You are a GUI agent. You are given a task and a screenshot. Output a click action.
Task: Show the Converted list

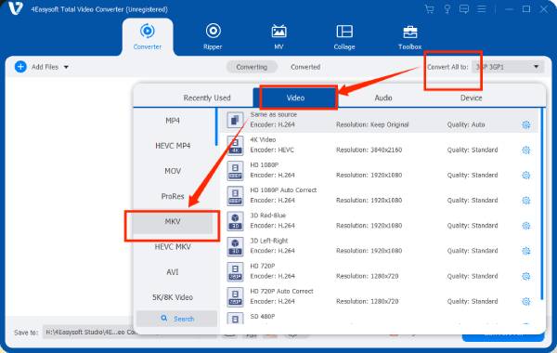point(305,67)
